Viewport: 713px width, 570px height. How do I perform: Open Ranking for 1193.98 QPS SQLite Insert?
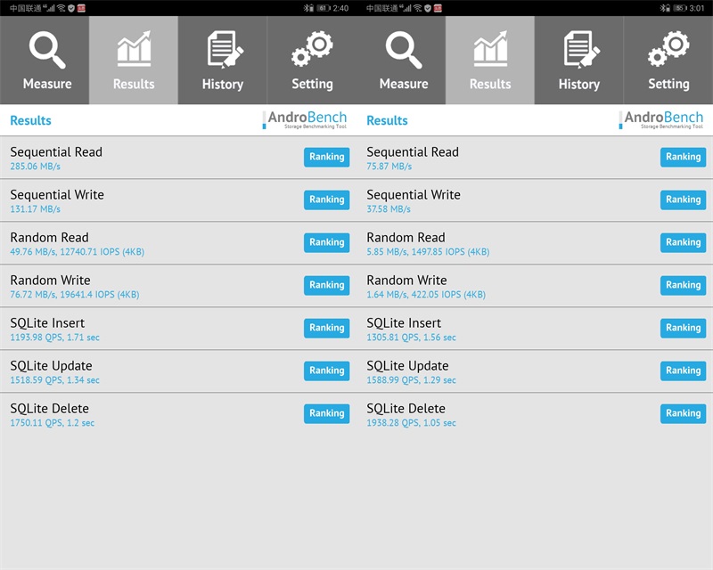326,328
